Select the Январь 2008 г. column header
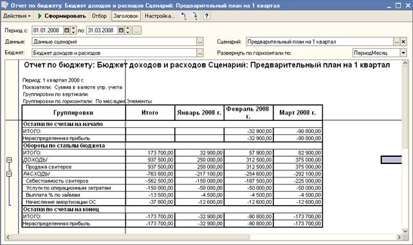Screen dimensions: 413x245 pyautogui.click(x=199, y=113)
